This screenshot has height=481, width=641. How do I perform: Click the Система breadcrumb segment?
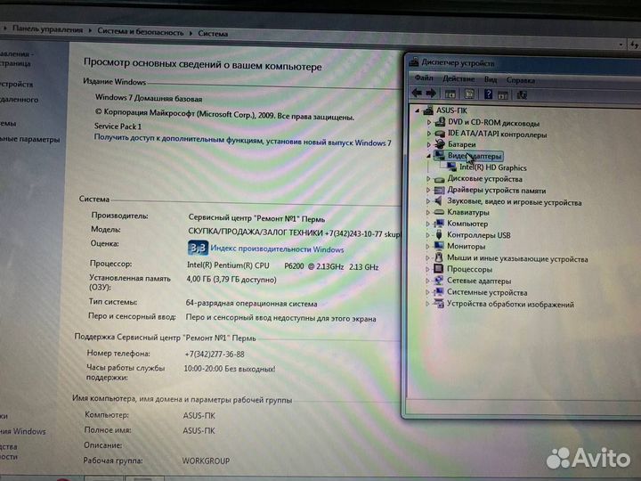coord(213,34)
